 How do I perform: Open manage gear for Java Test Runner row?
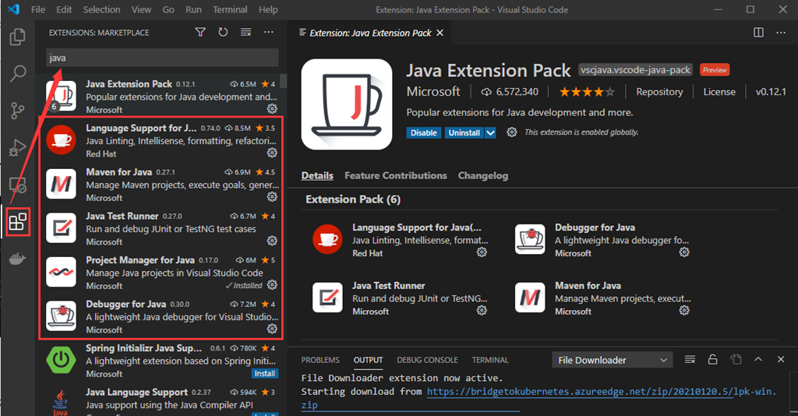[x=272, y=241]
